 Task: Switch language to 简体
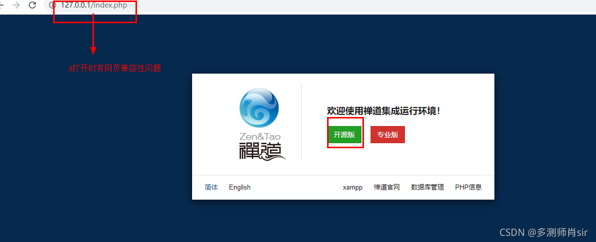pyautogui.click(x=211, y=187)
